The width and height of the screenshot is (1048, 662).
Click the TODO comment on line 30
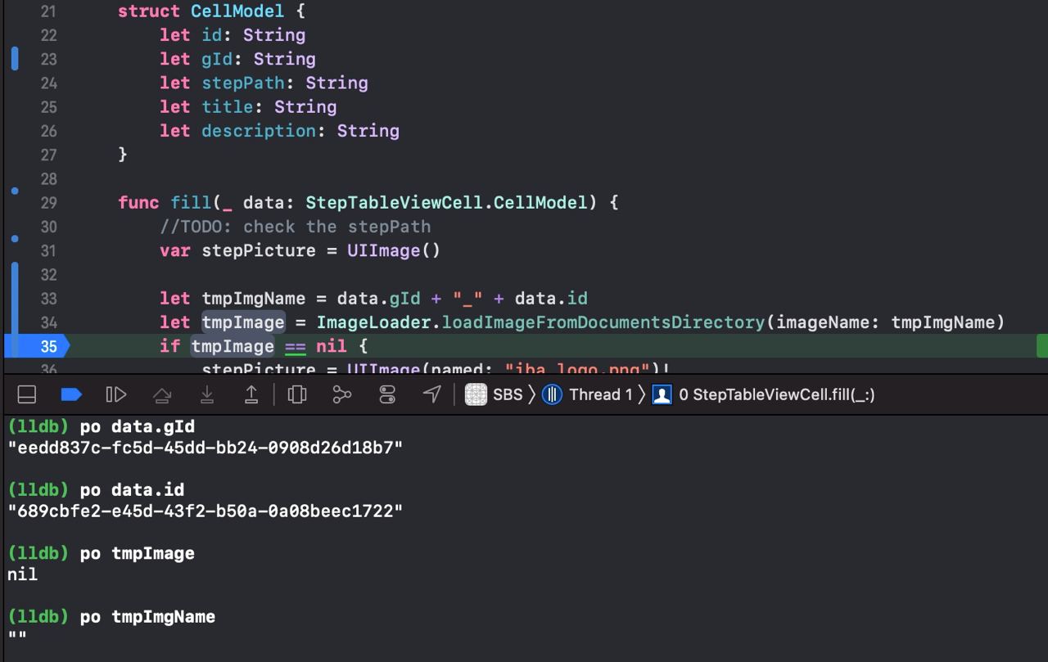coord(296,227)
